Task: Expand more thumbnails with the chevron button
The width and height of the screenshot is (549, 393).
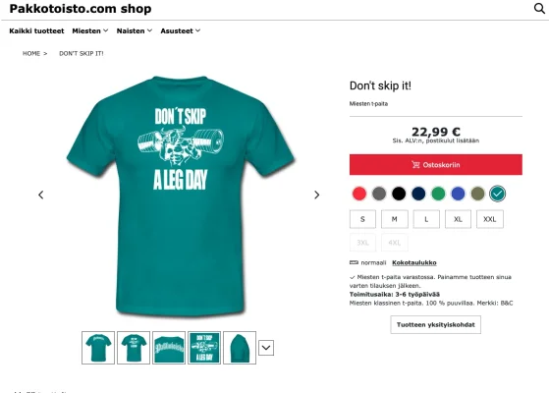Action: [x=266, y=348]
